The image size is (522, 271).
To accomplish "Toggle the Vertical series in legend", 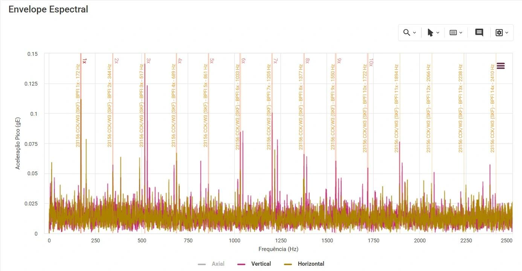I will click(x=253, y=264).
